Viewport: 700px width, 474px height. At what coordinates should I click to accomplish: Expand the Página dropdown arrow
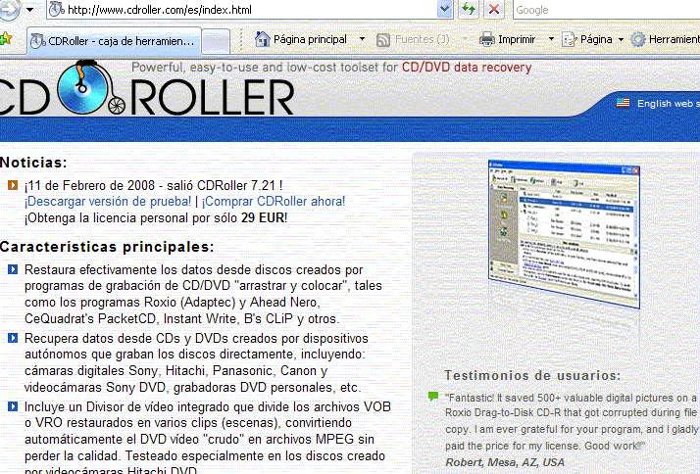621,40
